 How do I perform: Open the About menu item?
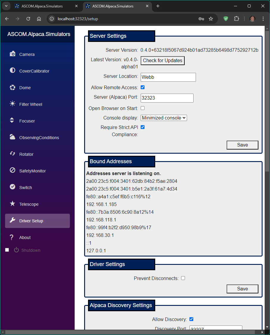coord(25,238)
